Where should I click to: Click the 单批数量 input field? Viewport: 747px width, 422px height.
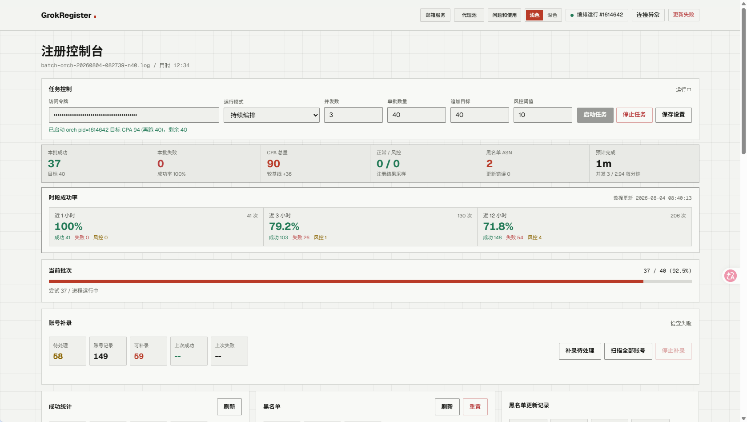pos(417,115)
